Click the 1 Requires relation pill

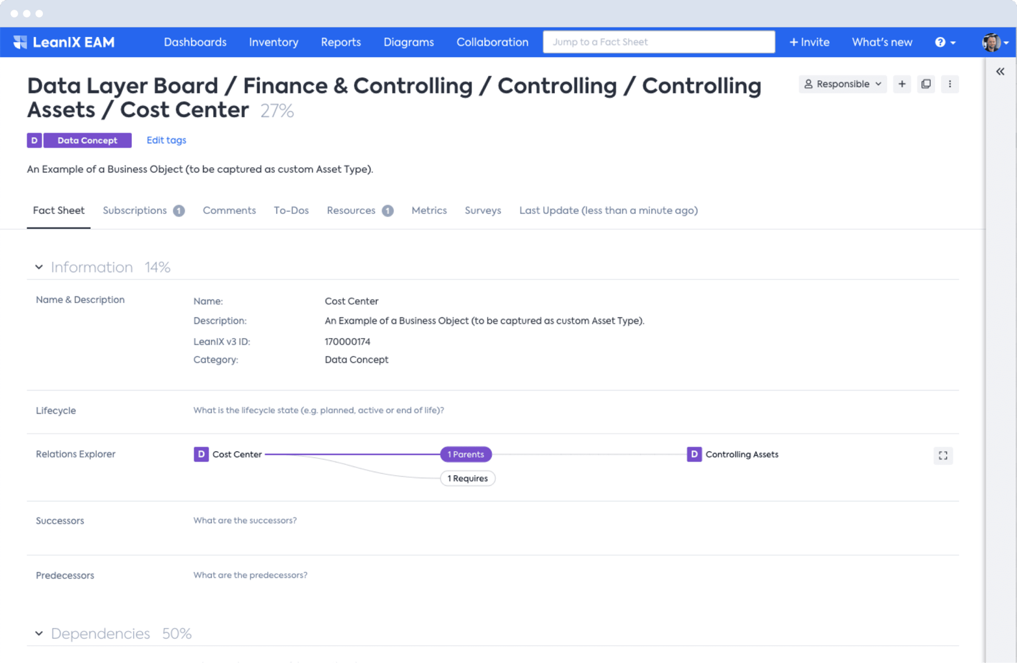pyautogui.click(x=467, y=478)
